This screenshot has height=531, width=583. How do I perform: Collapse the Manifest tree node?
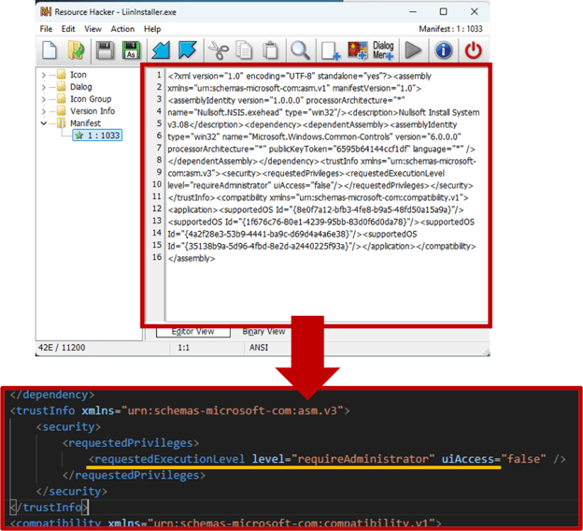pos(44,123)
